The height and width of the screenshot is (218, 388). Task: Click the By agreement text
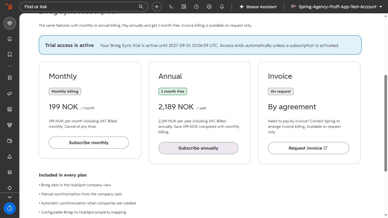coord(292,107)
